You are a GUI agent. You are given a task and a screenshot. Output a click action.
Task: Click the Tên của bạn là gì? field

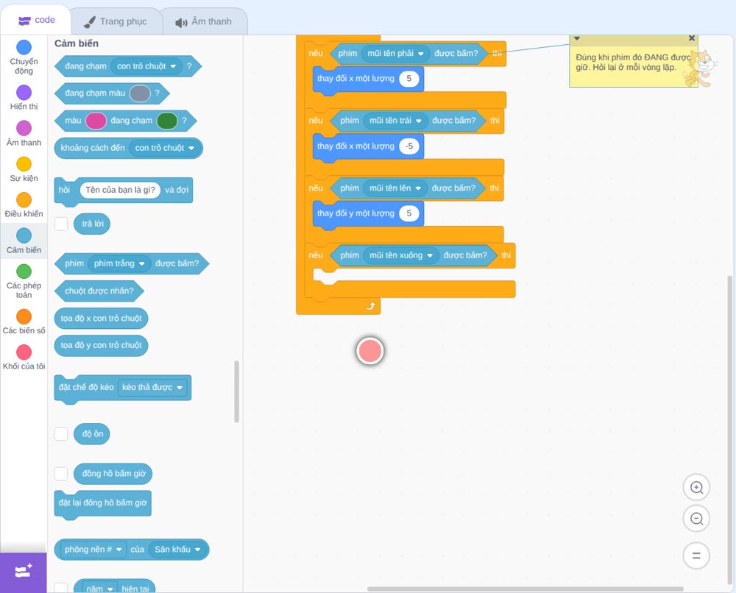pos(120,190)
